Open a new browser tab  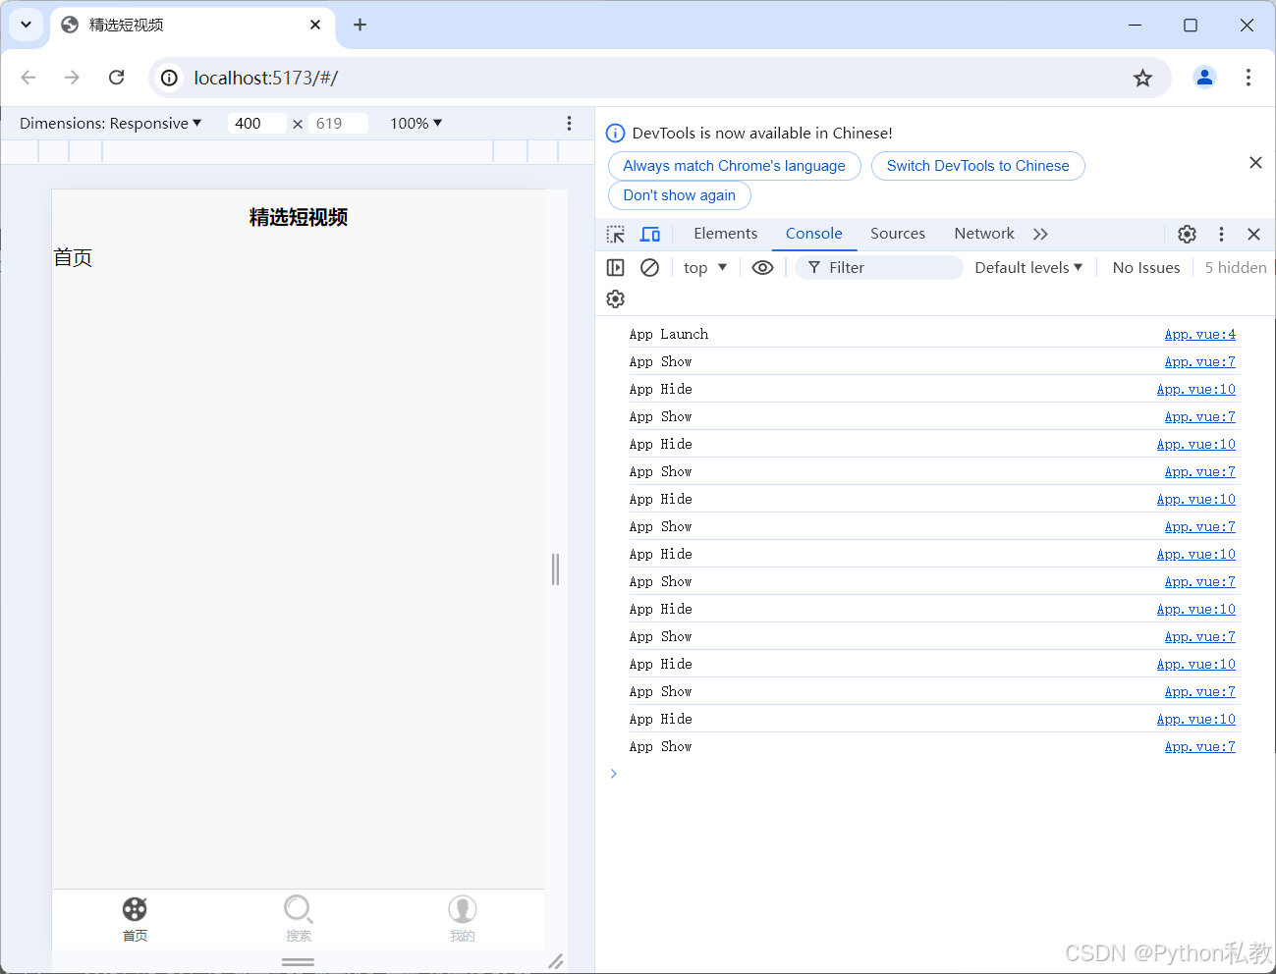coord(360,25)
